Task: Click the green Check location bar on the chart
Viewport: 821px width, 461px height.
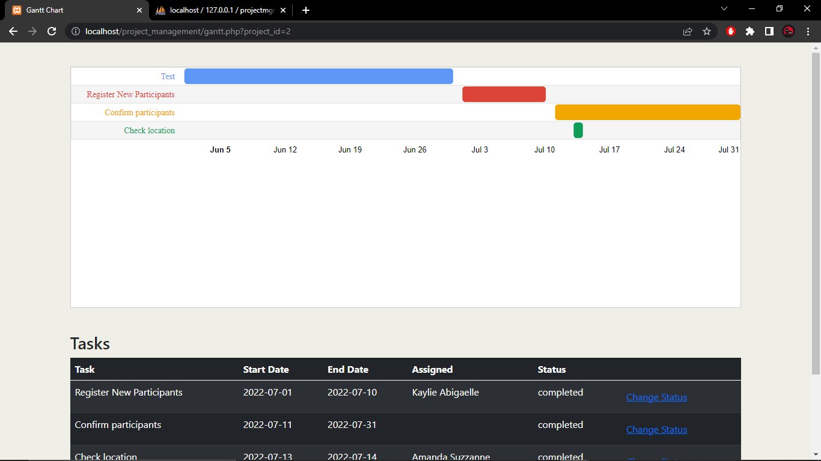Action: pos(578,130)
